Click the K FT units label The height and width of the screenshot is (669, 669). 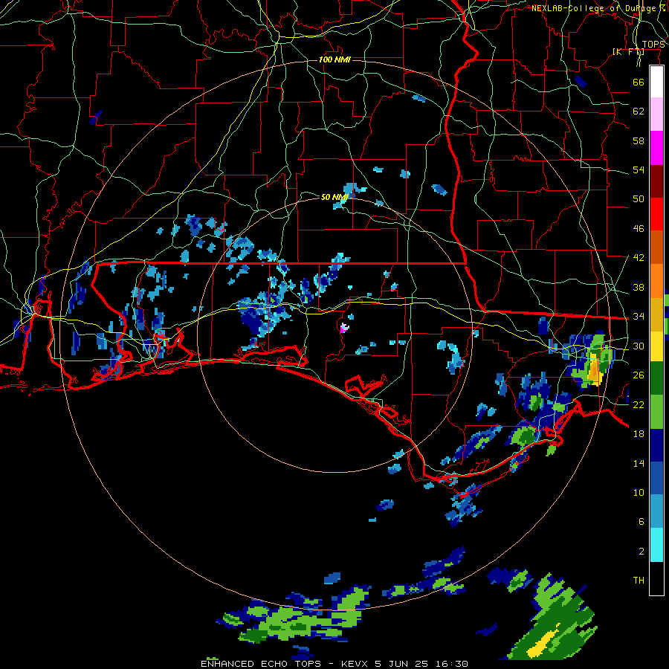(x=628, y=52)
